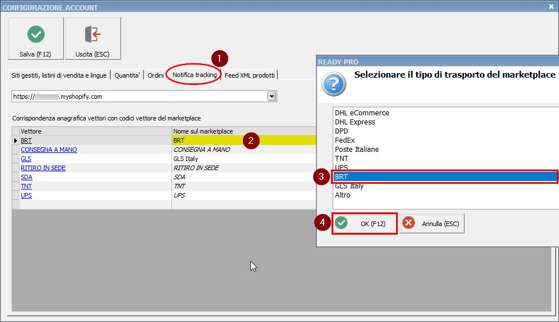Choose FedEx from the transport list
Image resolution: width=559 pixels, height=322 pixels.
[345, 140]
